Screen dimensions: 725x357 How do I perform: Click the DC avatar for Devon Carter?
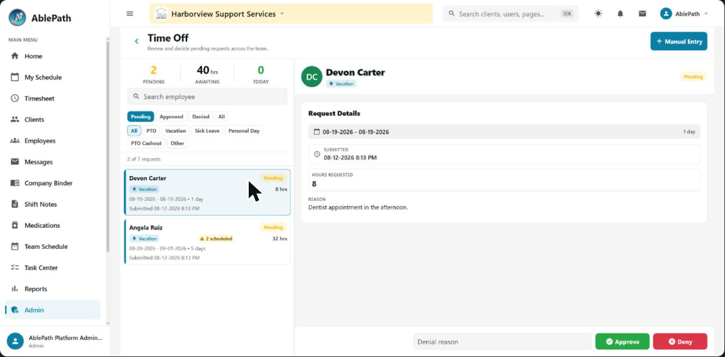[312, 77]
